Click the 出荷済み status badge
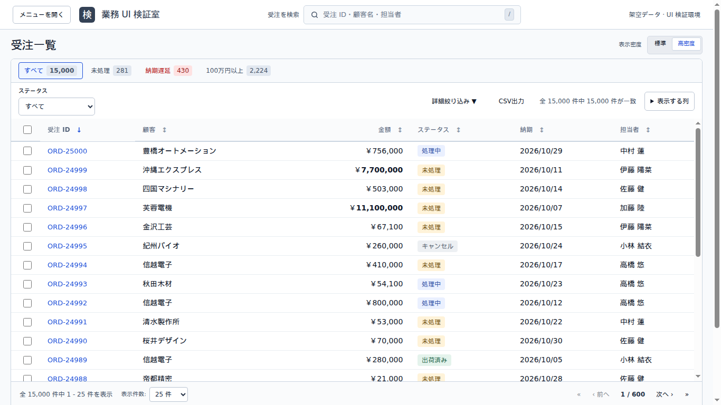Screen dimensions: 721x405 434,360
